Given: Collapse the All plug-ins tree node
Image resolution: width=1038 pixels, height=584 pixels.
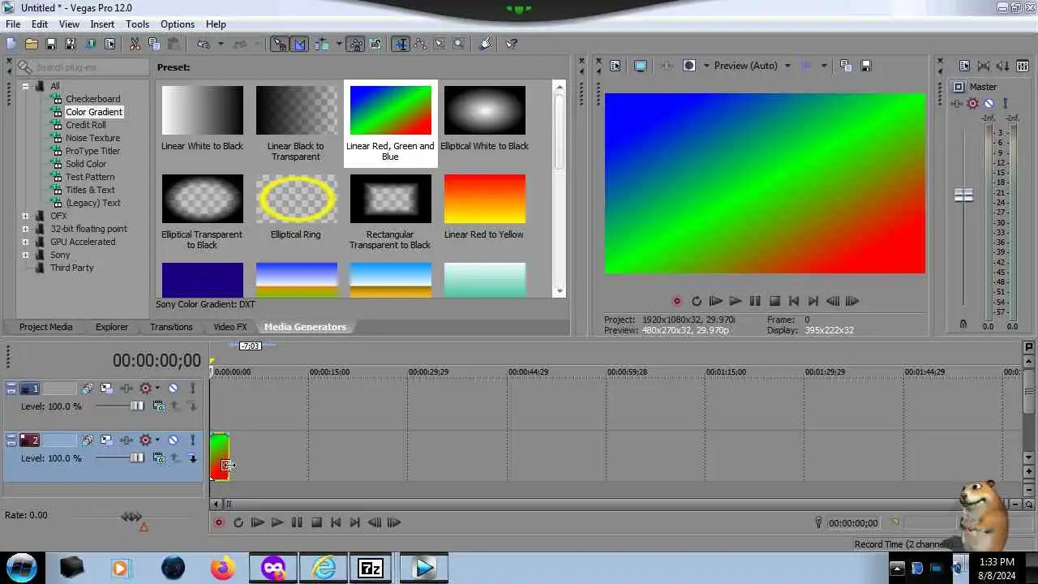Looking at the screenshot, I should coord(25,87).
